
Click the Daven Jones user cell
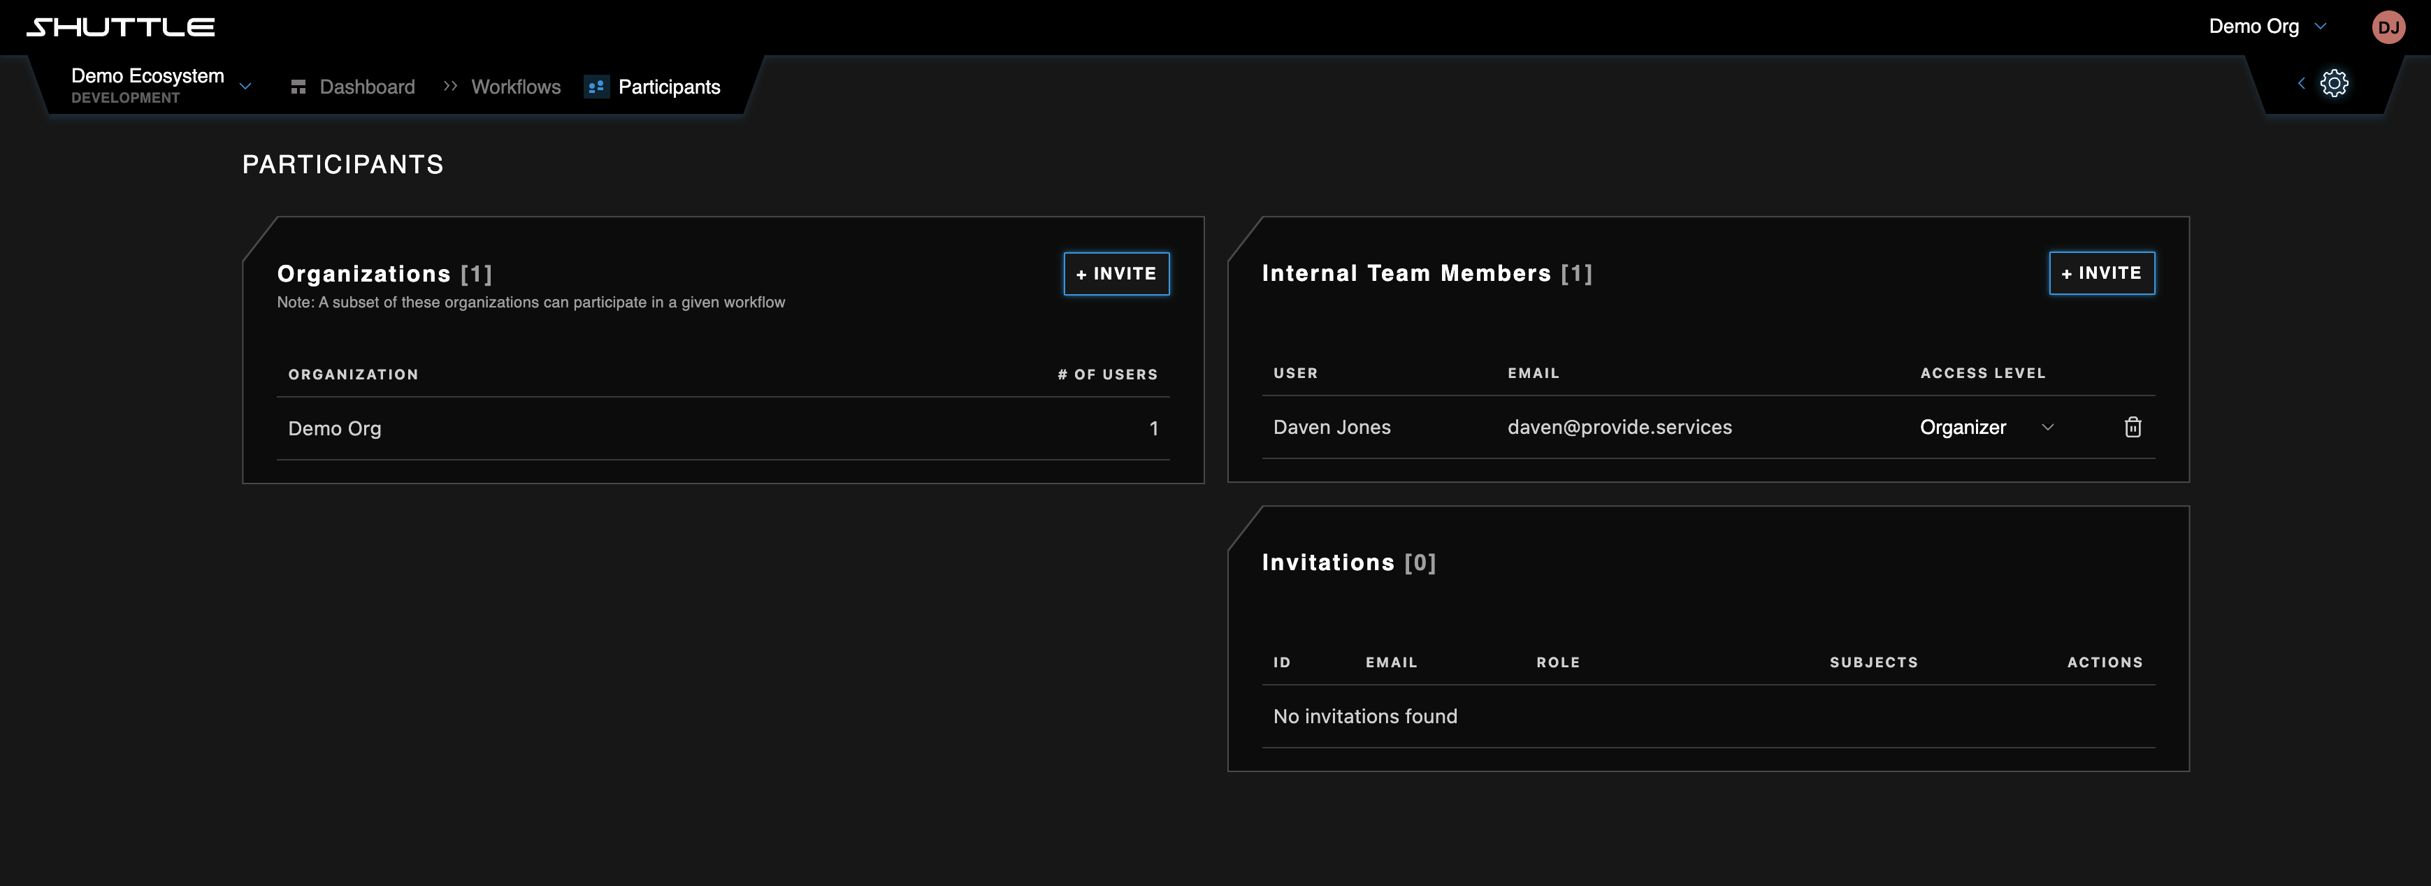(x=1332, y=428)
